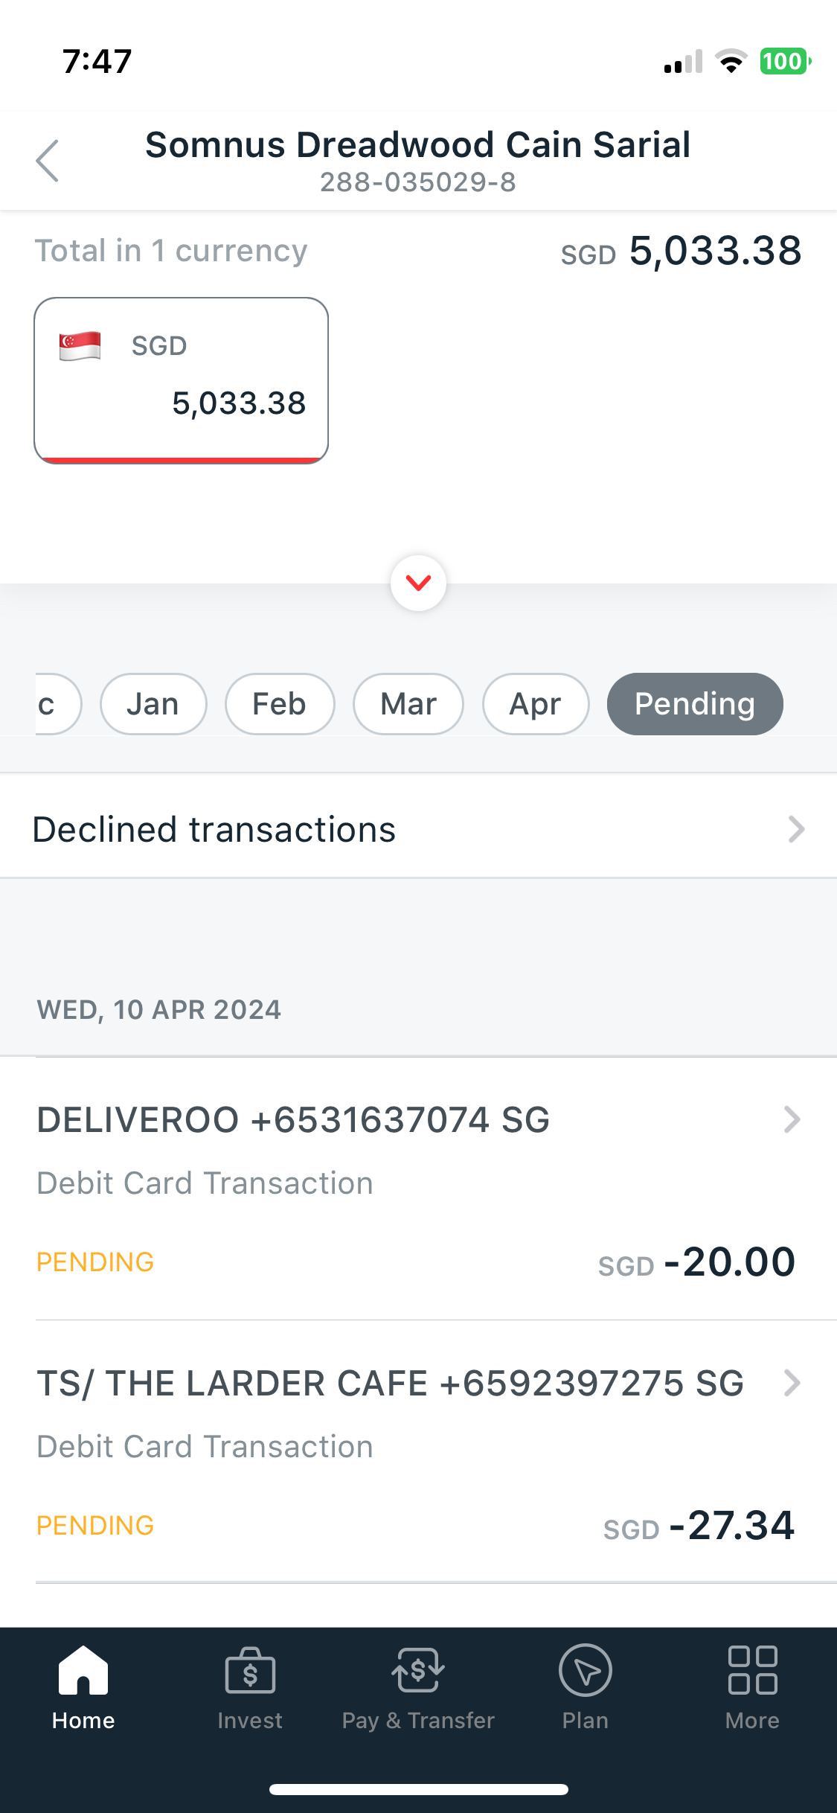
Task: Tap the back arrow icon
Action: pos(47,160)
